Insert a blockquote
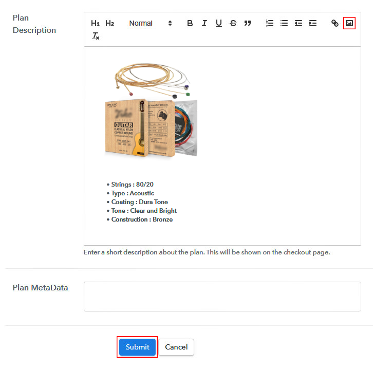Image resolution: width=373 pixels, height=368 pixels. coord(248,23)
